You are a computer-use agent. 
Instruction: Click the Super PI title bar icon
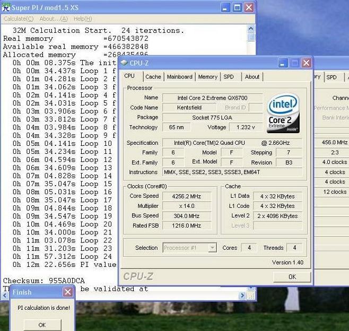pyautogui.click(x=6, y=7)
